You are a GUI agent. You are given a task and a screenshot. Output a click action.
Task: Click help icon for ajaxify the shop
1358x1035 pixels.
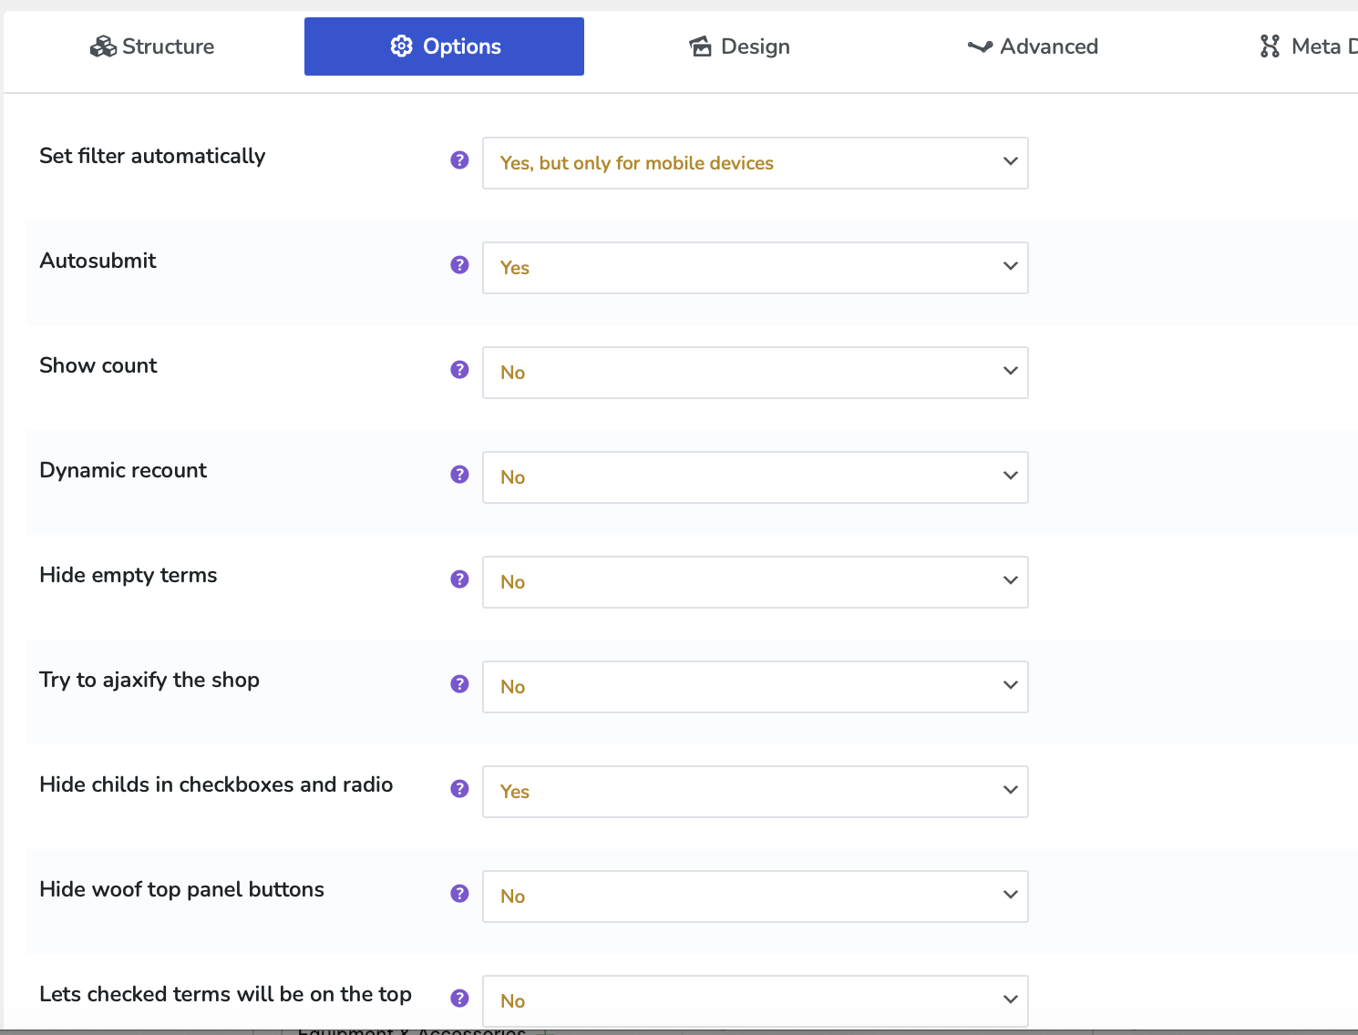click(459, 684)
